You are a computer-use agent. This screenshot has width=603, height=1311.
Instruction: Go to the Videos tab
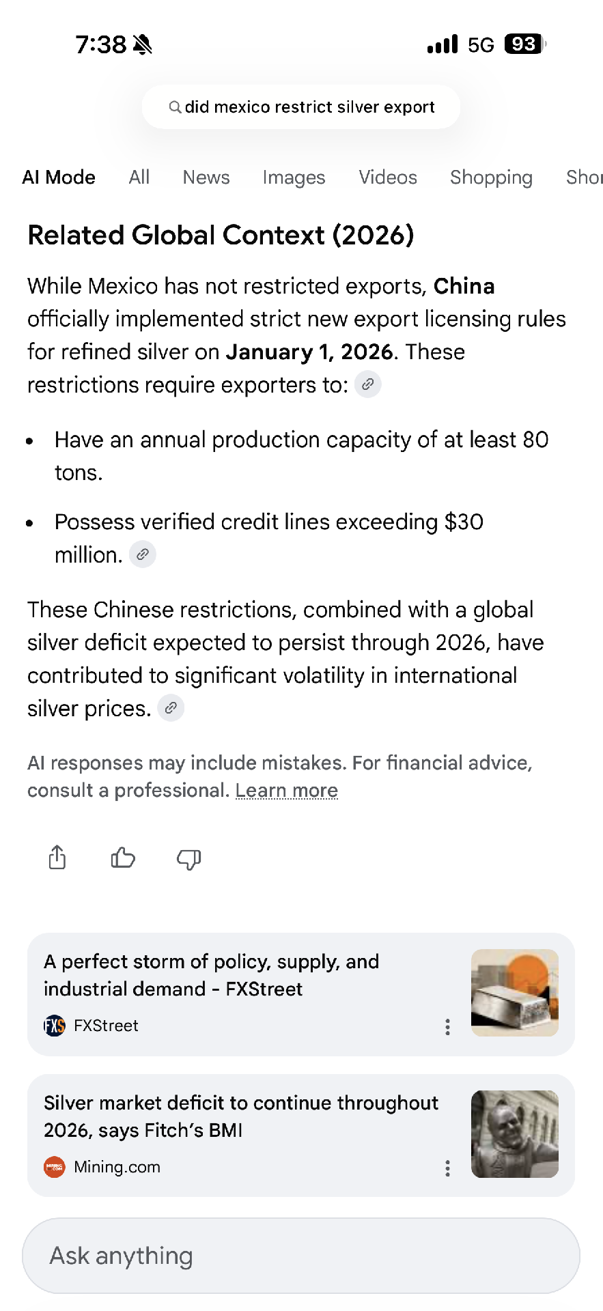388,178
